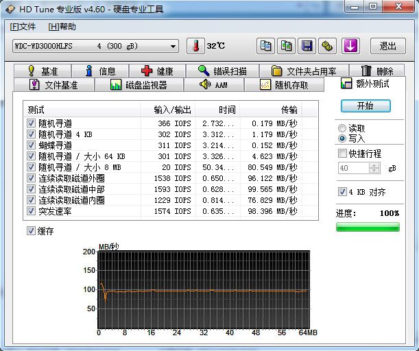Enable the 快捷行程 checkbox
The image size is (419, 351).
pyautogui.click(x=343, y=154)
